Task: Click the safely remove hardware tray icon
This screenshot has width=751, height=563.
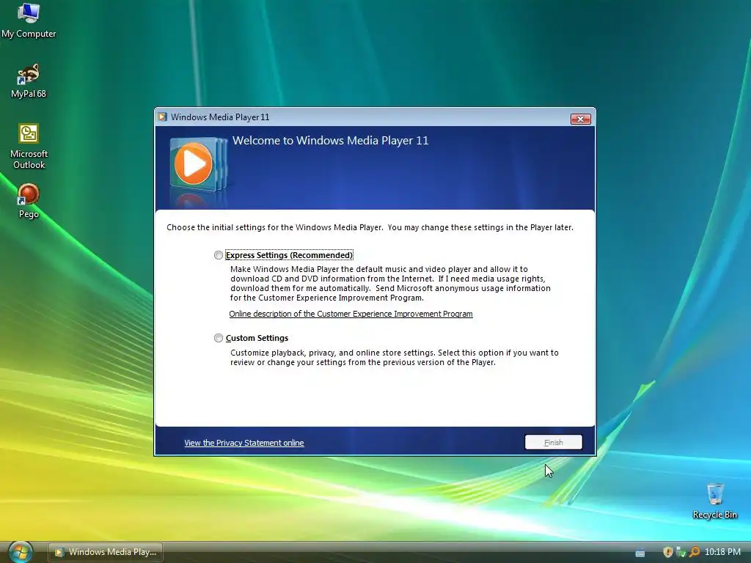Action: coord(681,552)
